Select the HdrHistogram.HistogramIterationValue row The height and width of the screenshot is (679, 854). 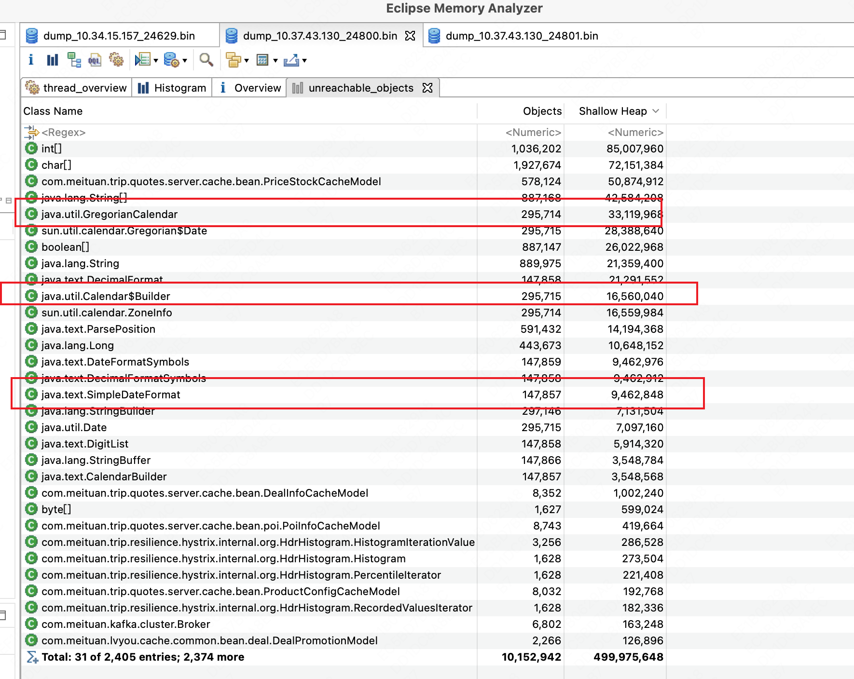point(344,542)
